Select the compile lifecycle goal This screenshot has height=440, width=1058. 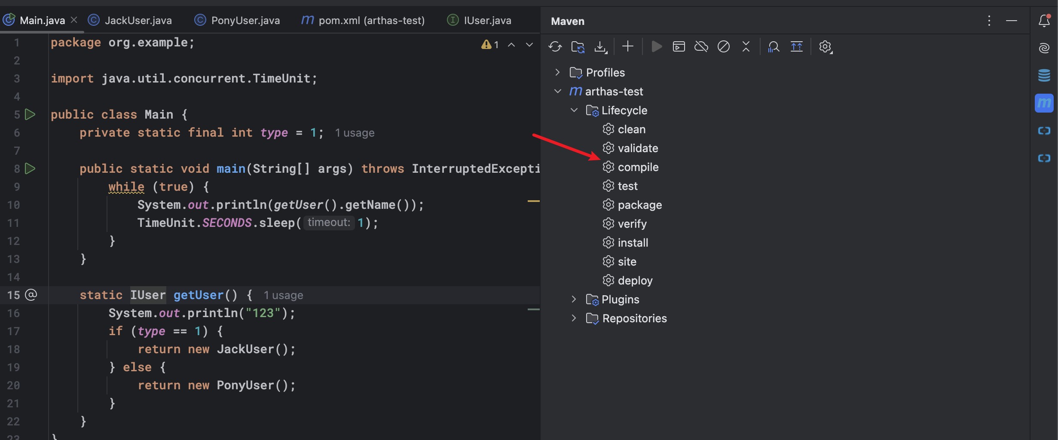(630, 167)
